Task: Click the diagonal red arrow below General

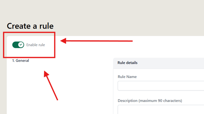Action: coord(51,85)
